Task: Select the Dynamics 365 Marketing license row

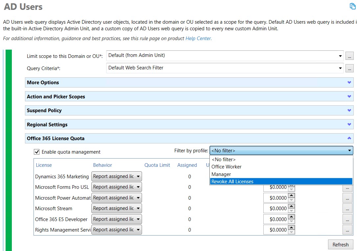Action: pyautogui.click(x=62, y=177)
